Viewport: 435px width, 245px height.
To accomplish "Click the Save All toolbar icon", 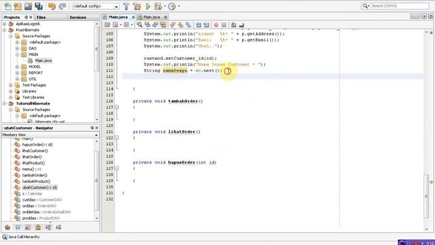I will click(39, 6).
